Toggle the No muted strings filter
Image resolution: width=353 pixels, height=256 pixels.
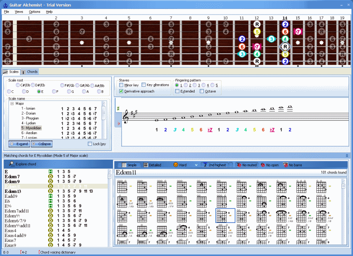pos(247,165)
